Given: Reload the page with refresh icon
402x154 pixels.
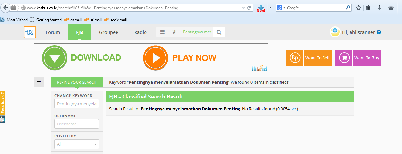Looking at the screenshot, I should [249, 8].
